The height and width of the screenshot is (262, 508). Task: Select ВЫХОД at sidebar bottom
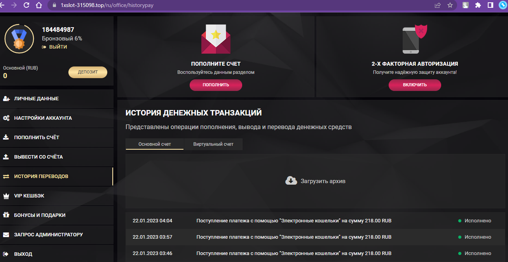click(57, 254)
